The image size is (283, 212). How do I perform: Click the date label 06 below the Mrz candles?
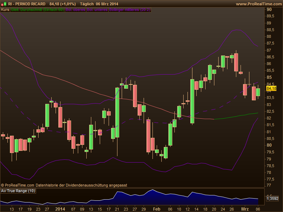click(x=258, y=209)
